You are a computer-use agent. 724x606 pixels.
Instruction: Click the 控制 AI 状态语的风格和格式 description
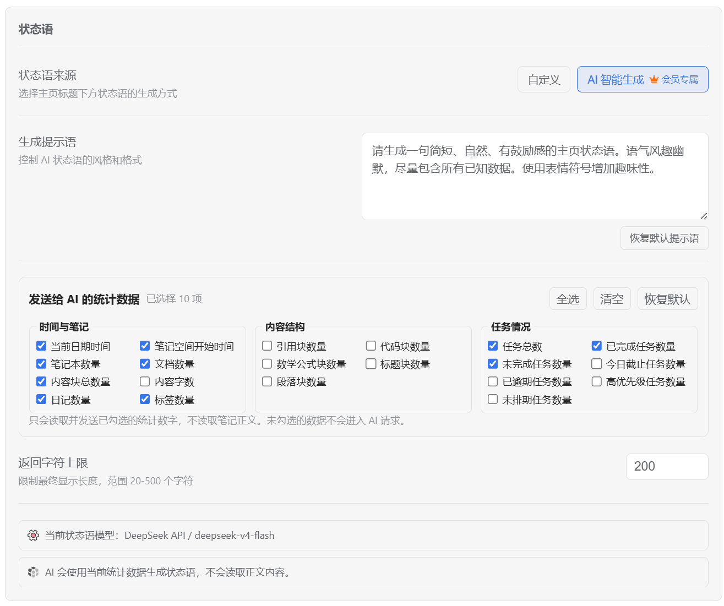[80, 160]
